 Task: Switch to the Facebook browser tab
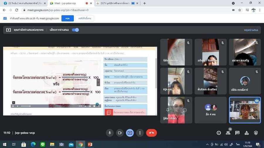(23, 3)
